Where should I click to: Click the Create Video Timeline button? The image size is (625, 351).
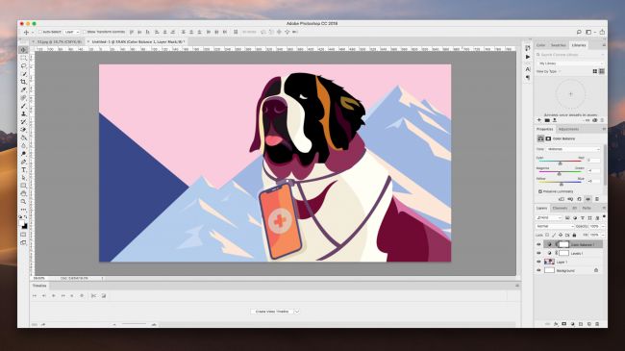[272, 312]
